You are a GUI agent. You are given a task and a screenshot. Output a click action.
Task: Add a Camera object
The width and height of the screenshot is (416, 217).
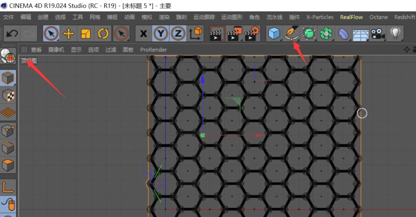[x=378, y=34]
